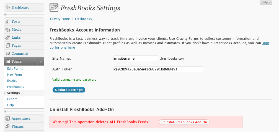Collapse the Forms menu arrow
Viewport: 279px width, 132px height.
pos(41,62)
